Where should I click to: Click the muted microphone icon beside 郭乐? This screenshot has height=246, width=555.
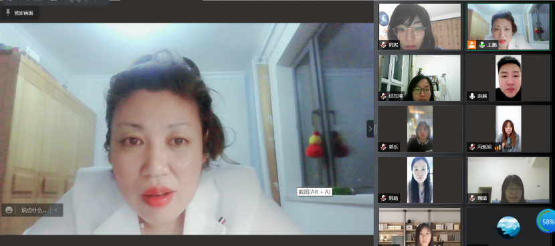point(383,146)
